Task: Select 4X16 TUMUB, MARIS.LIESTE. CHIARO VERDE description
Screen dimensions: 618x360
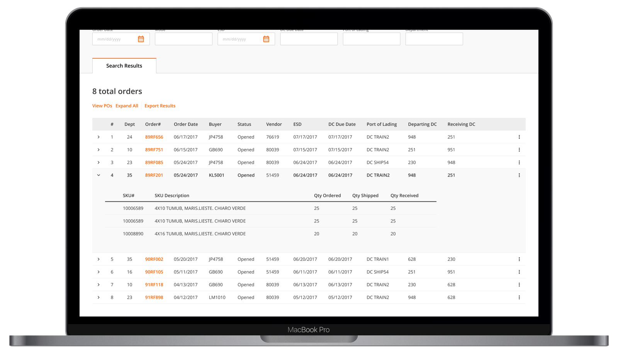Action: [200, 234]
